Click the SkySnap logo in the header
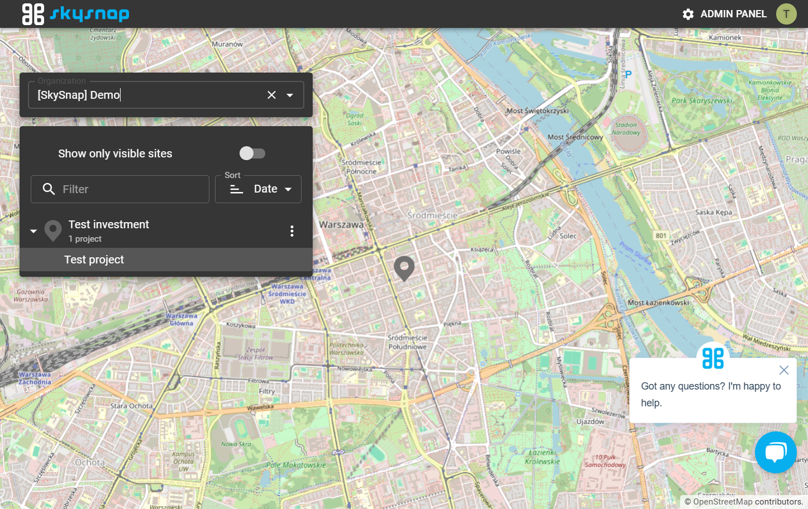The width and height of the screenshot is (808, 509). [x=75, y=14]
